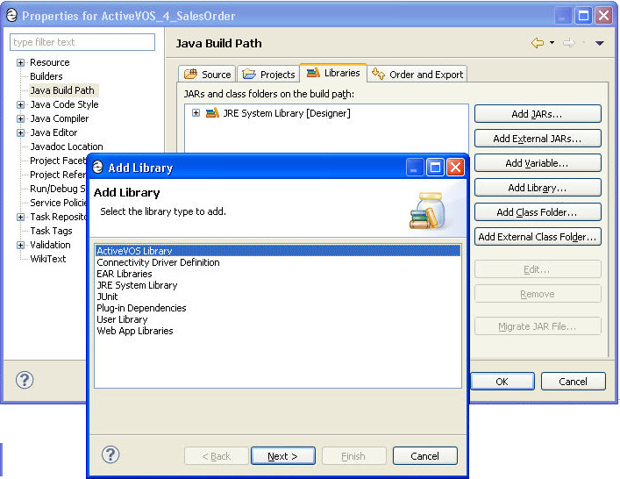Select Java Code Style in the tree
The height and width of the screenshot is (479, 620).
click(x=64, y=104)
